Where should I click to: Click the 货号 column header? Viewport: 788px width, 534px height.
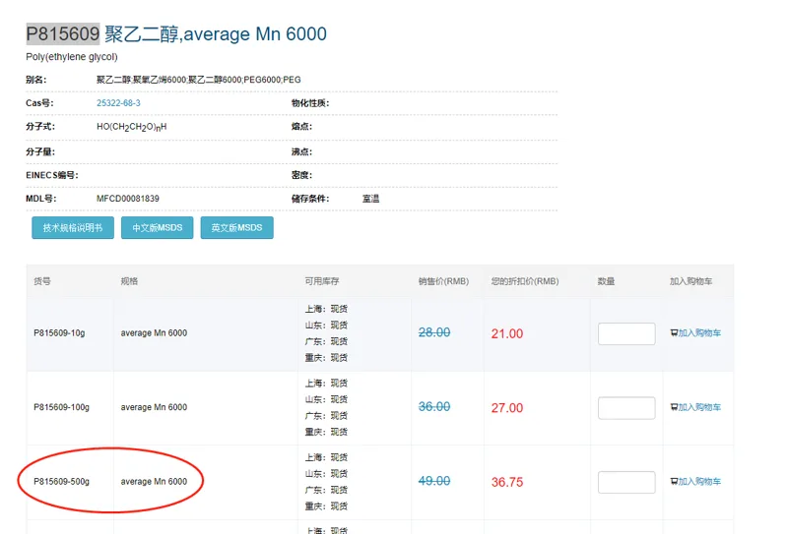(42, 281)
